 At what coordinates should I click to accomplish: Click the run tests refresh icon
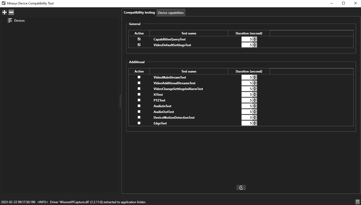(x=241, y=188)
